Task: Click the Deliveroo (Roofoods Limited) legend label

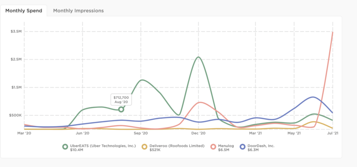Action: [177, 146]
